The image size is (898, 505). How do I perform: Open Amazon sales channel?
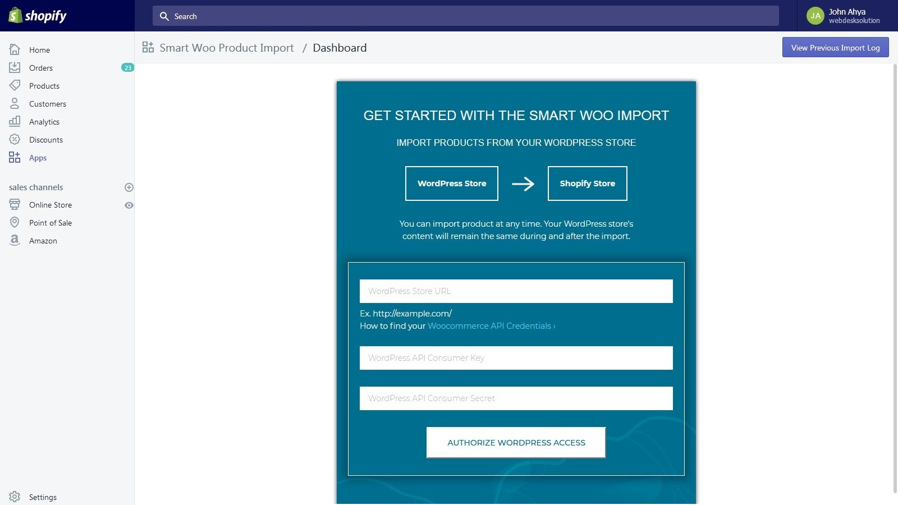[x=43, y=241]
